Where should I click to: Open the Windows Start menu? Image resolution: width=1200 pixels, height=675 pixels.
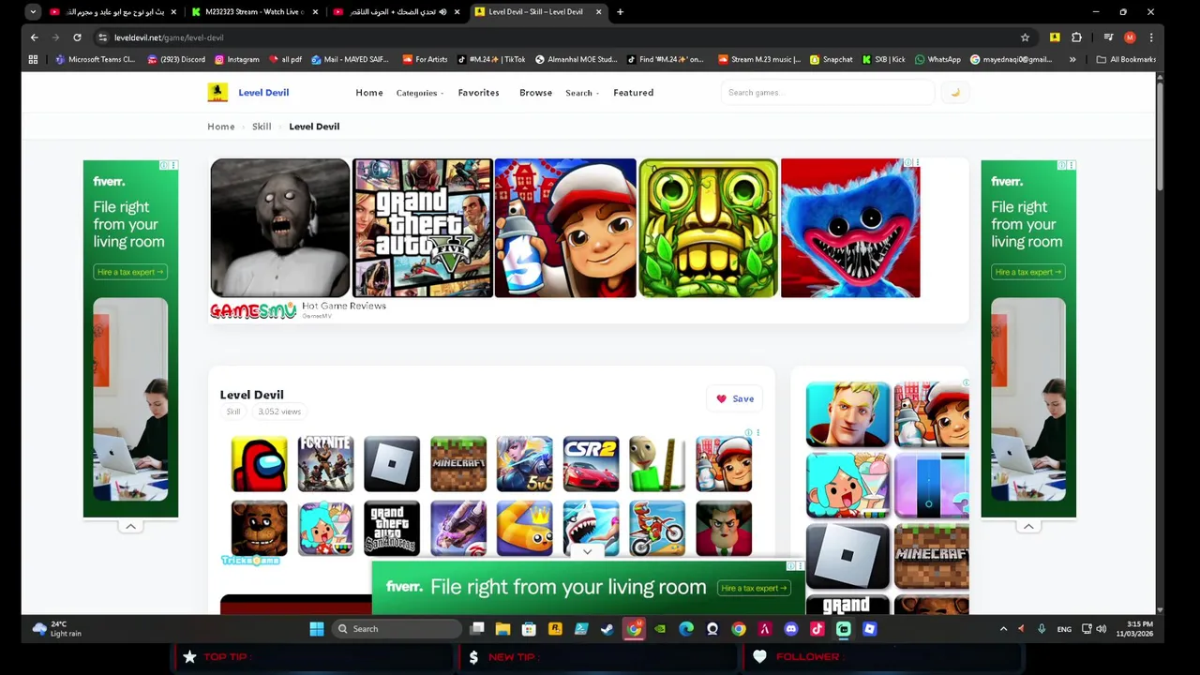[x=317, y=629]
